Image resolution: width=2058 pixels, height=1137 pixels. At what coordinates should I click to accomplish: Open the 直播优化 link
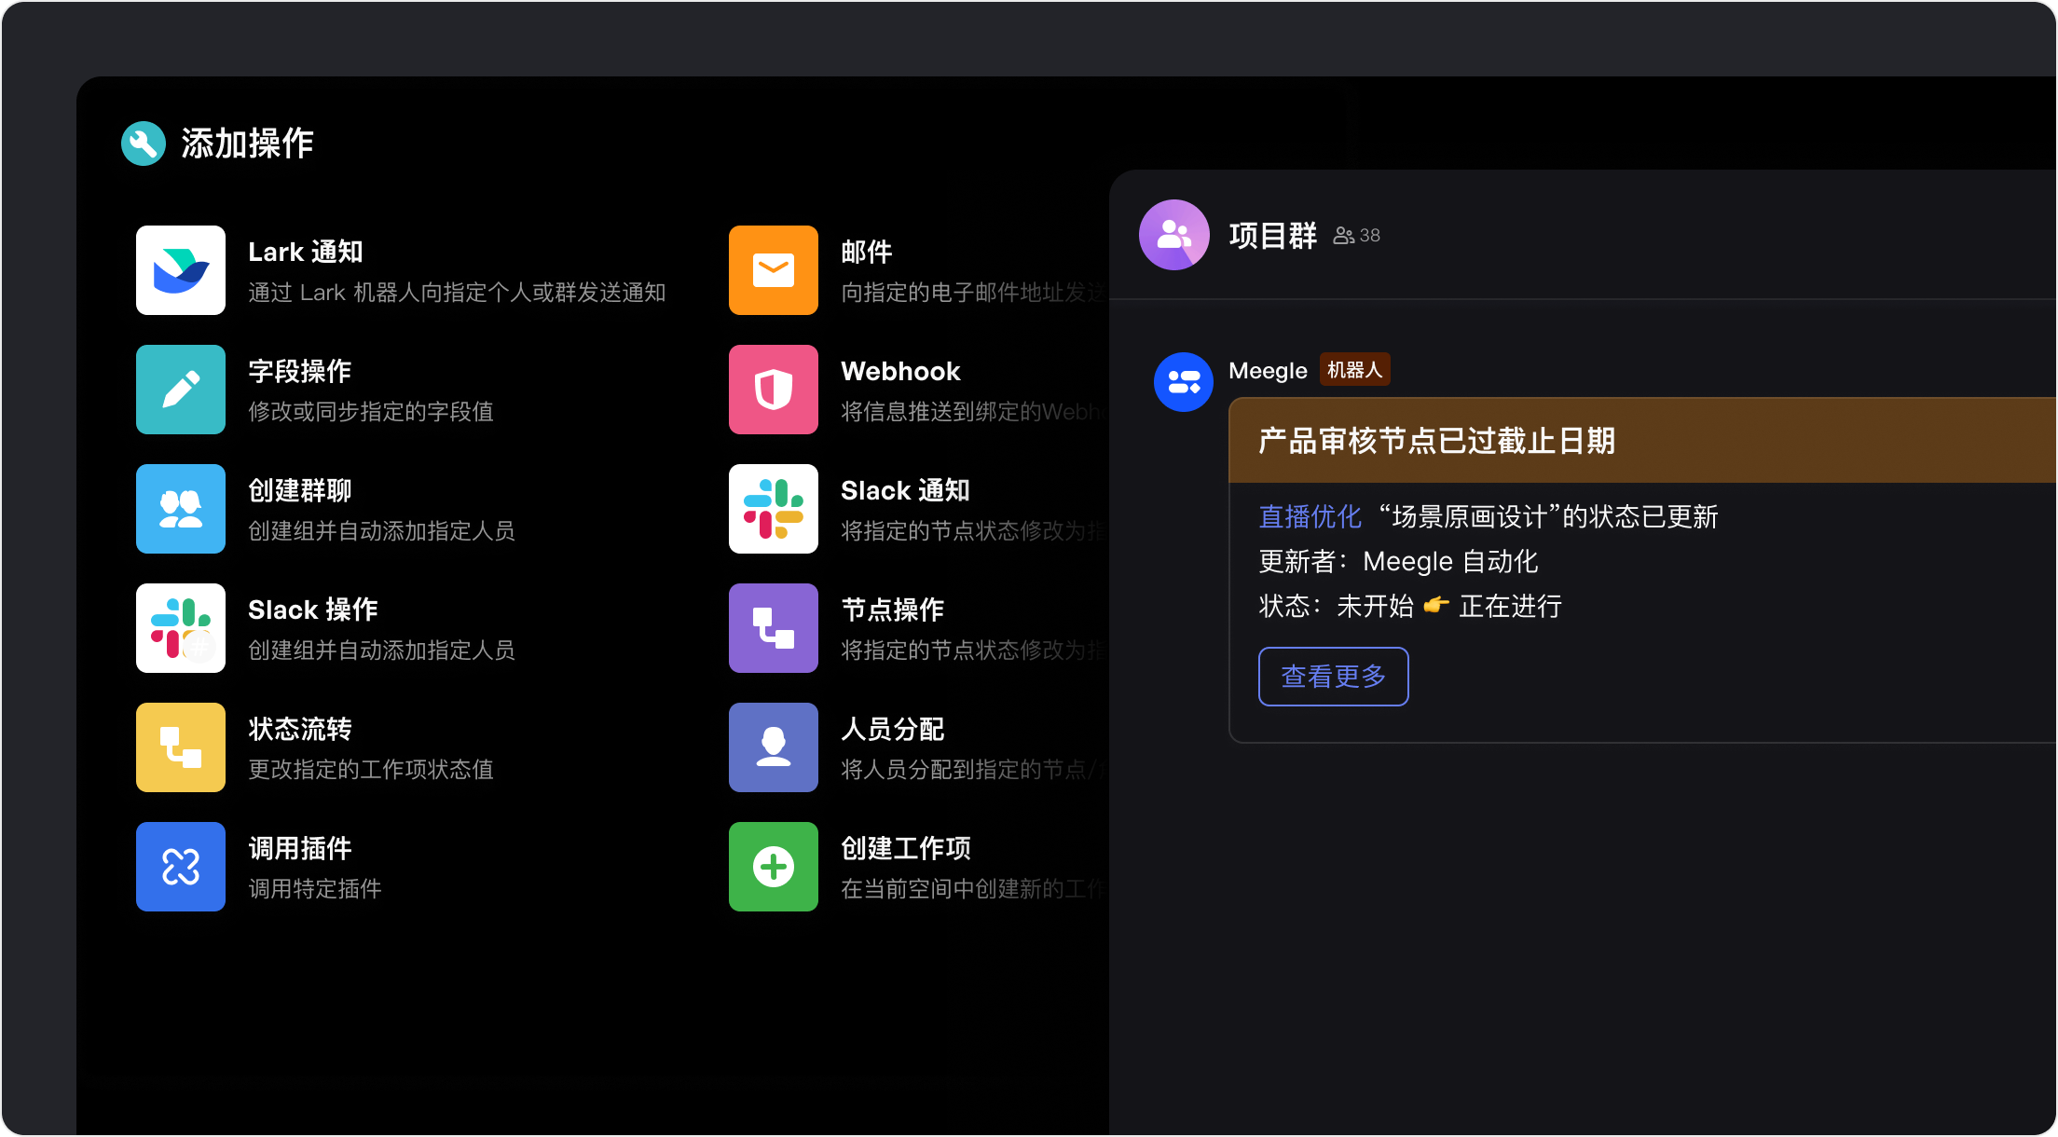(1309, 517)
